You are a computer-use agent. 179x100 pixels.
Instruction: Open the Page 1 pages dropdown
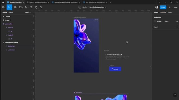point(28,12)
